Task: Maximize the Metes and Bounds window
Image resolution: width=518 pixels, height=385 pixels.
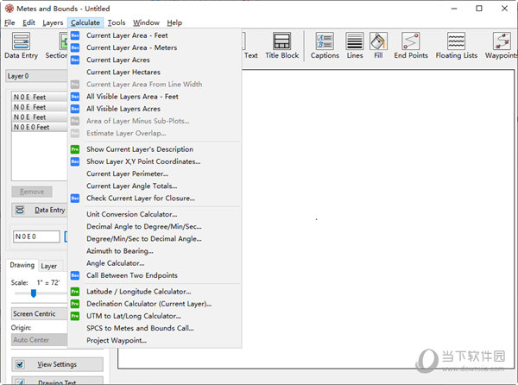Action: tap(479, 9)
